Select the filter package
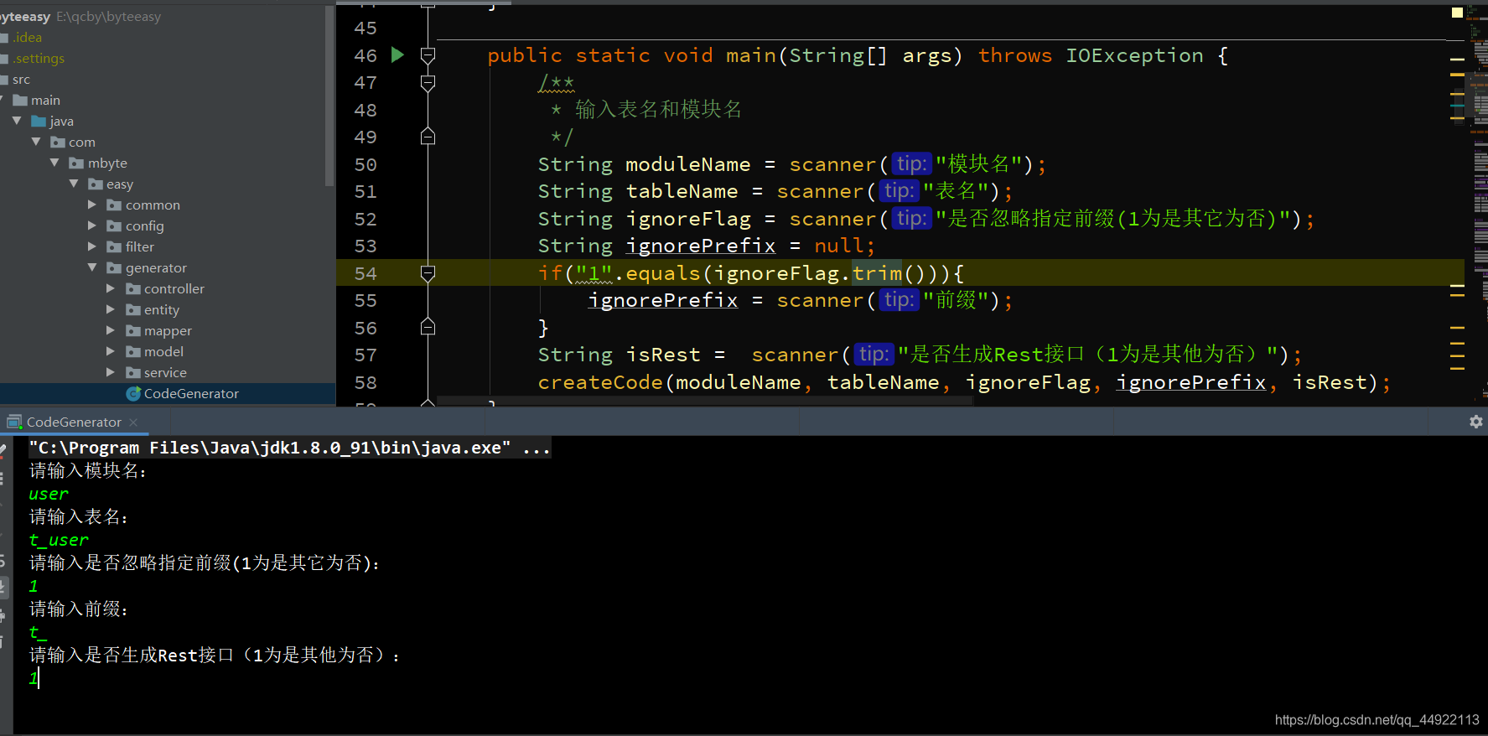This screenshot has width=1488, height=736. (x=140, y=246)
